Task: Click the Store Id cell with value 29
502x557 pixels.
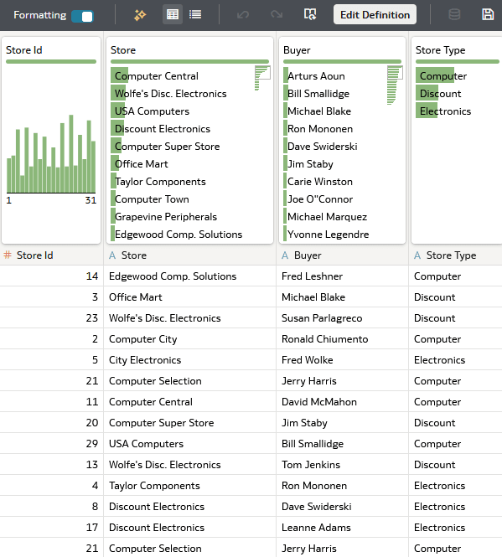Action: (x=52, y=444)
